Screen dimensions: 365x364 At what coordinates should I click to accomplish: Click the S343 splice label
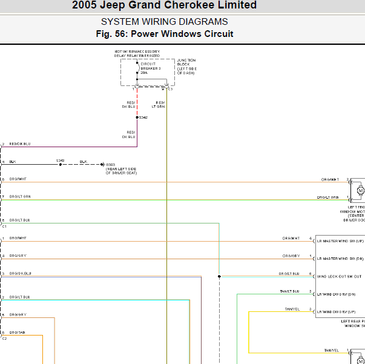click(60, 160)
